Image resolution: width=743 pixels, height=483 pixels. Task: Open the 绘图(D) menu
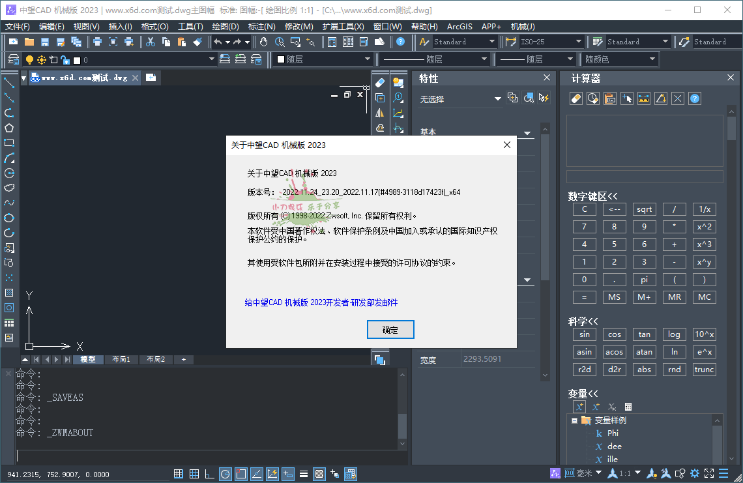tap(226, 26)
